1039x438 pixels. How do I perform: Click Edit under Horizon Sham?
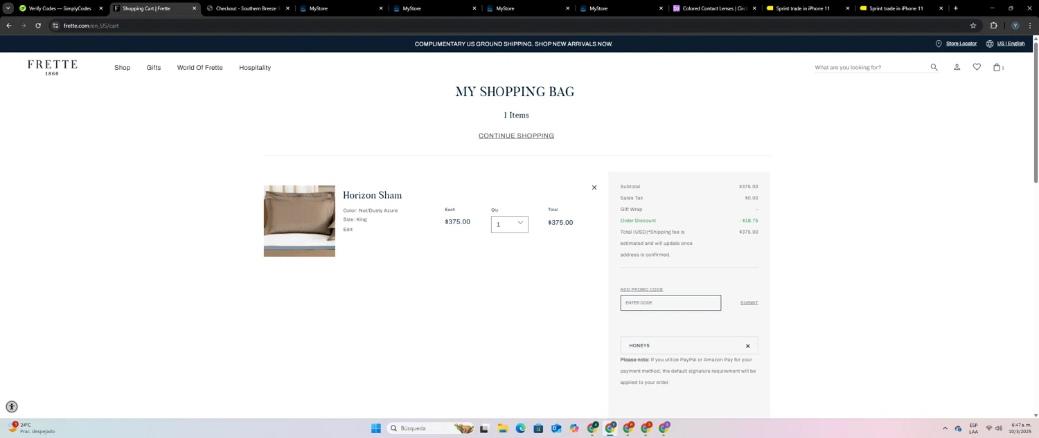pyautogui.click(x=348, y=230)
